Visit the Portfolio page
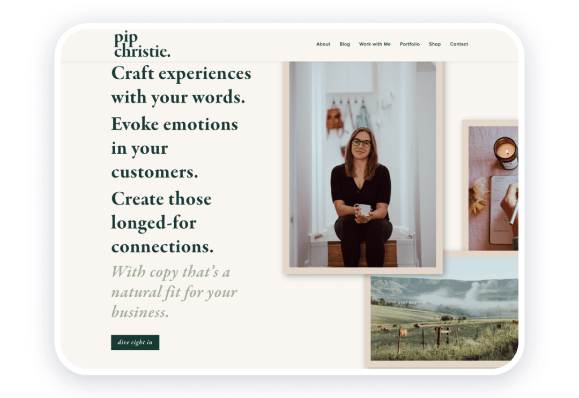This screenshot has width=579, height=398. click(x=410, y=44)
